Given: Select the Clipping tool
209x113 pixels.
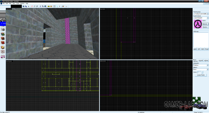Looking at the screenshot, I should (x=3, y=47).
